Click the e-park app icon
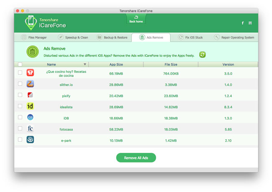 pyautogui.click(x=30, y=140)
